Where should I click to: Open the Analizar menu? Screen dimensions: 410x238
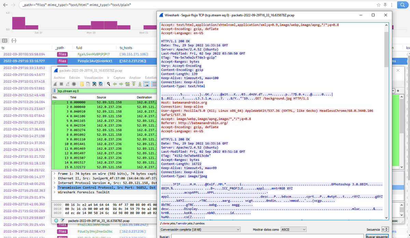coord(135,78)
